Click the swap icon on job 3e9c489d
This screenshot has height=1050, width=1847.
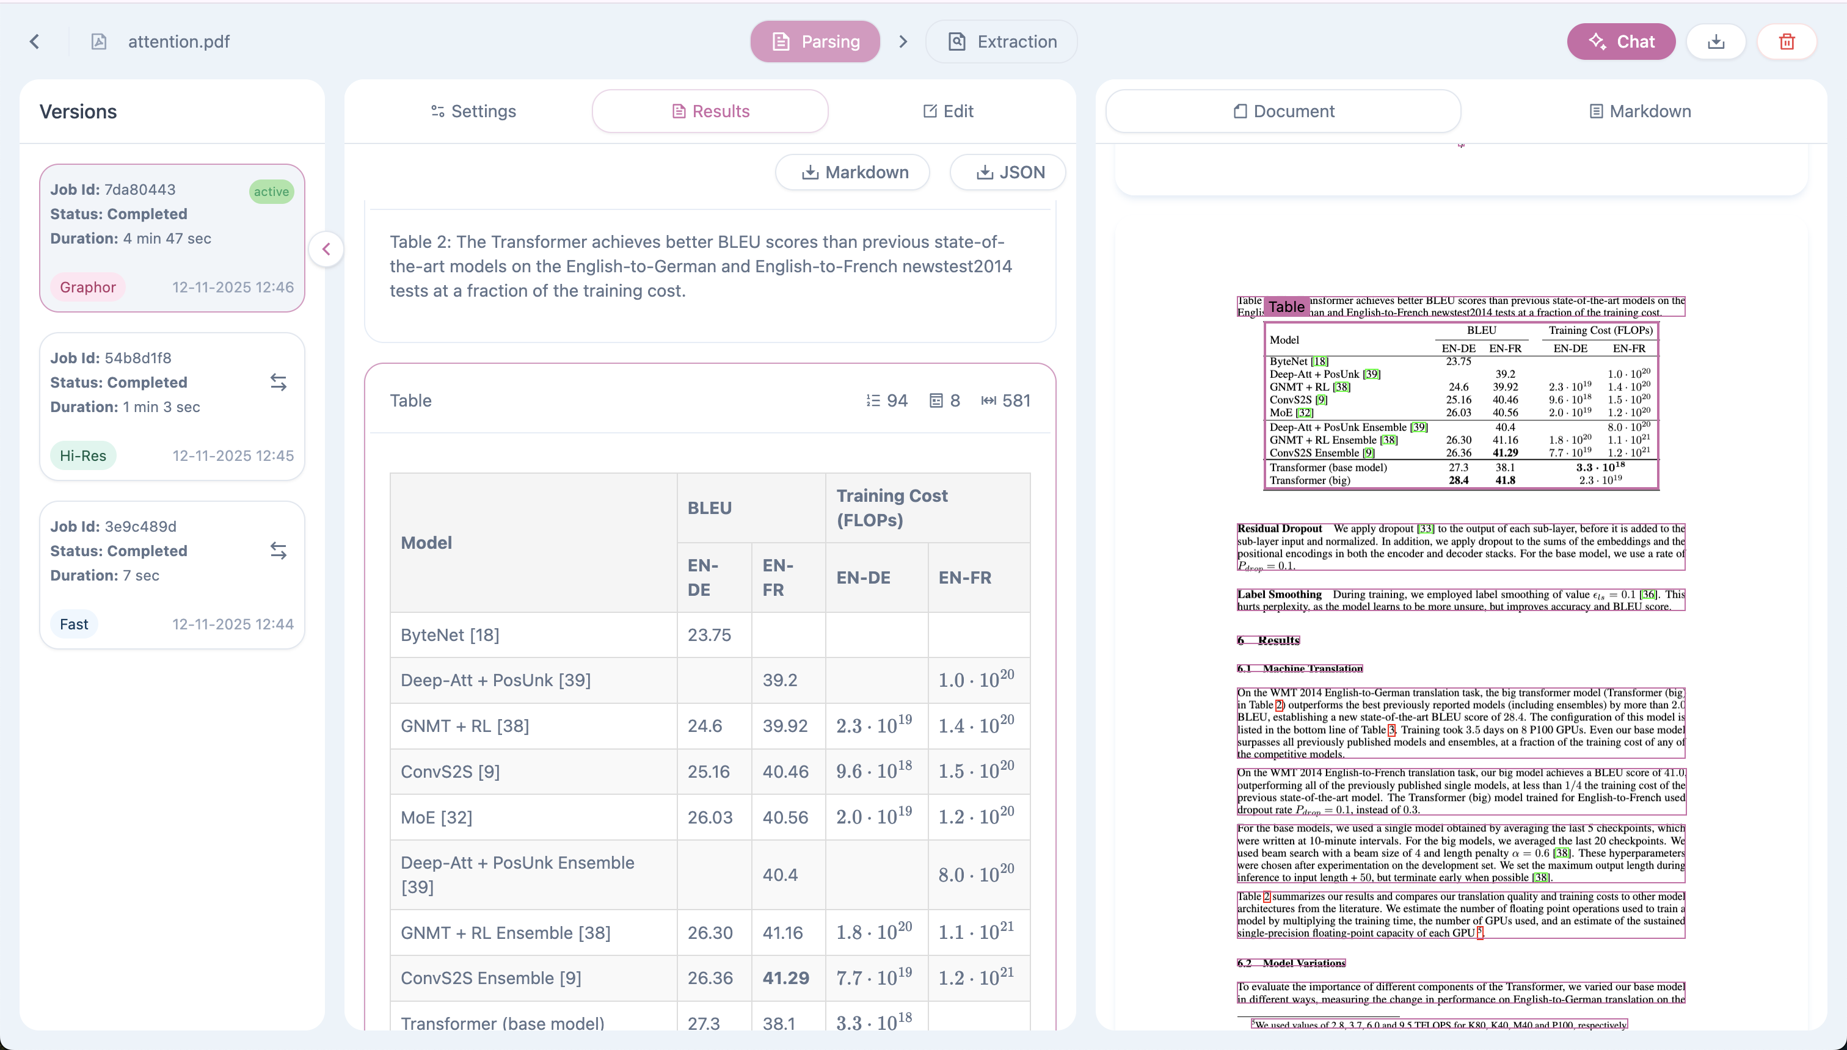279,551
